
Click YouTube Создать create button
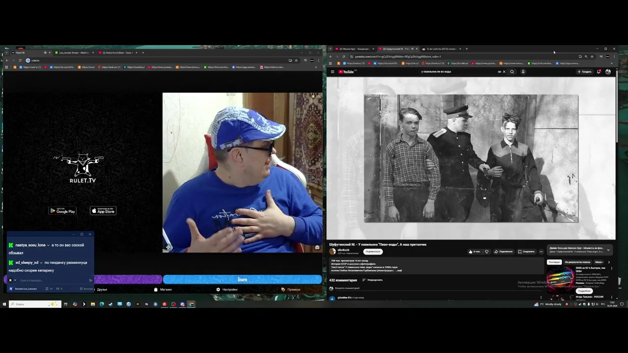point(584,72)
